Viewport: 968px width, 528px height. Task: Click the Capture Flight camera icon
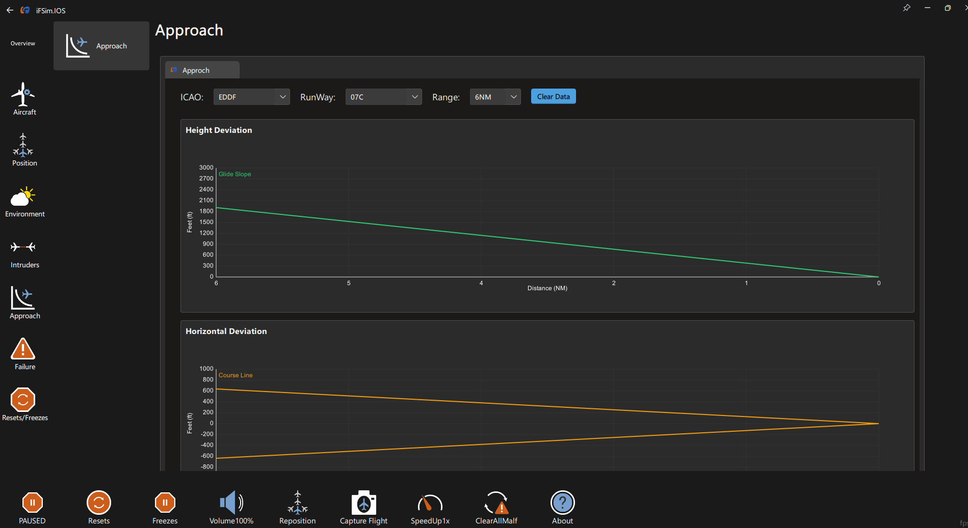363,503
